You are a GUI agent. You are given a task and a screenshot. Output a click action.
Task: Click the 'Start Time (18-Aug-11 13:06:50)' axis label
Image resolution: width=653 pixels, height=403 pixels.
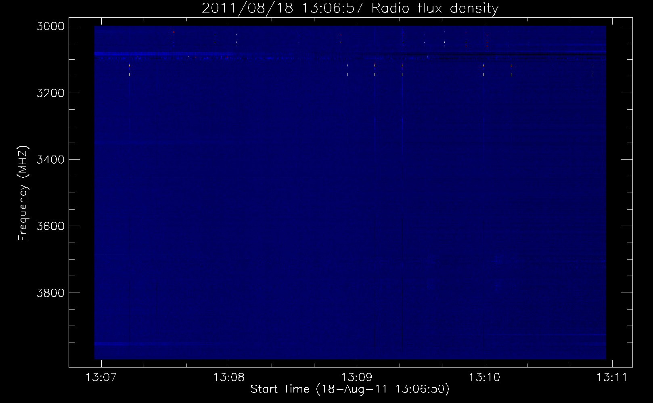click(x=350, y=389)
